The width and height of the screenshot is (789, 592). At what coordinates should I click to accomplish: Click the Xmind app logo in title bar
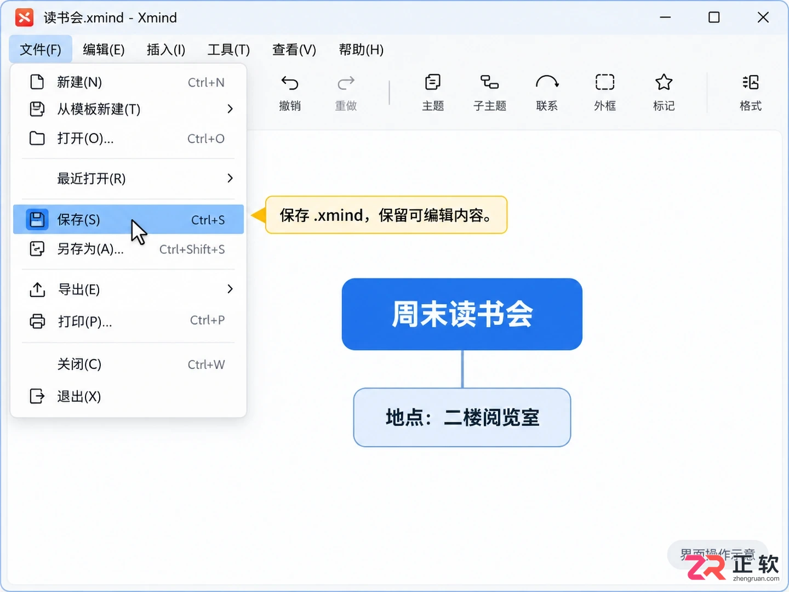pos(24,18)
